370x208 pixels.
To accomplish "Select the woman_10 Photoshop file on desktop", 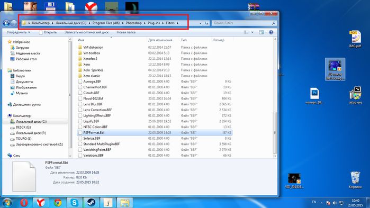I will pos(314,96).
